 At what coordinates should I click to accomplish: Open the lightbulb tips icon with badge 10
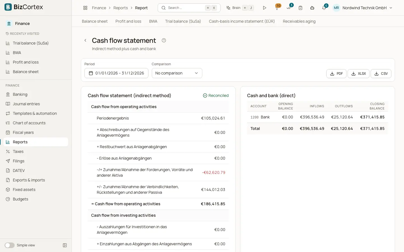(277, 8)
